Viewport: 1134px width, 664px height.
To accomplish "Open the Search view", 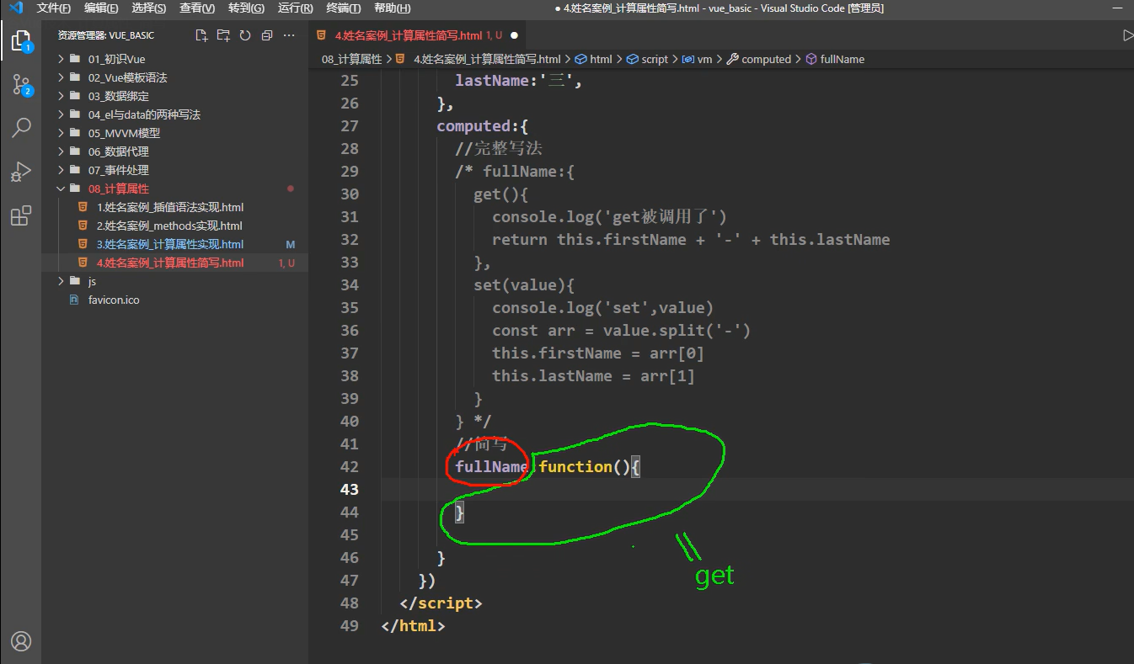I will click(21, 128).
